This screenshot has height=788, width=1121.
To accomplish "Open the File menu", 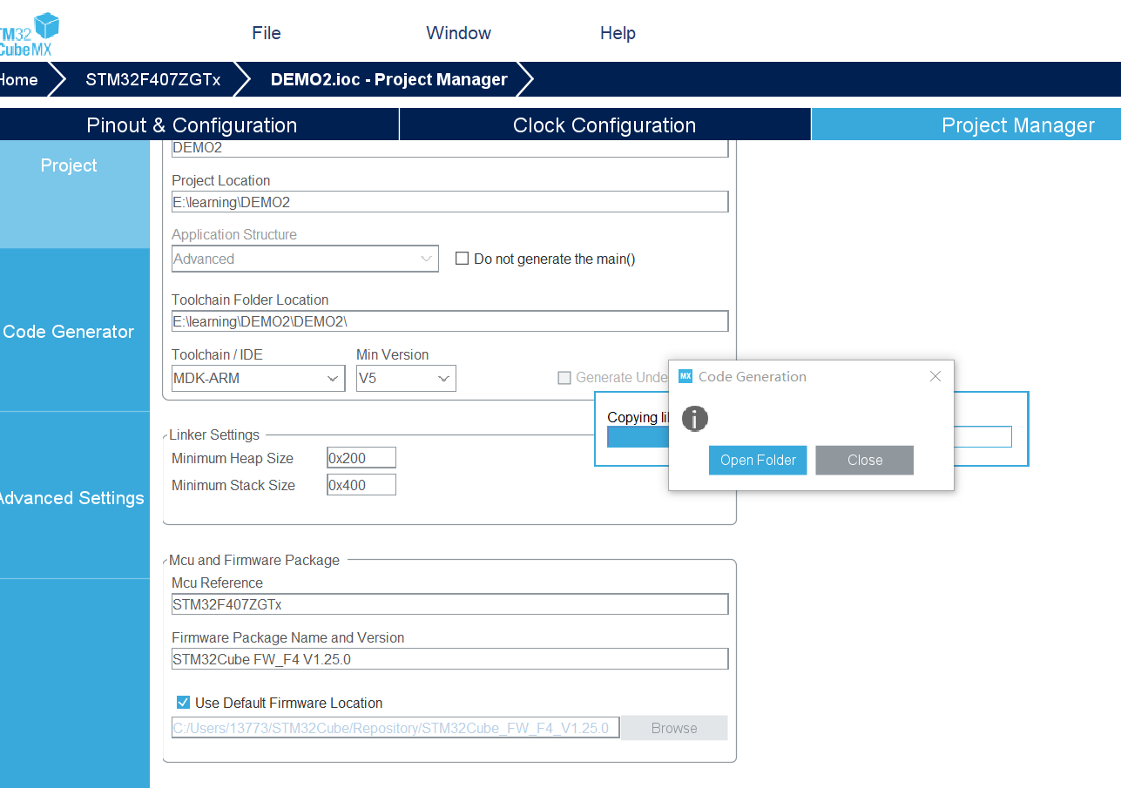I will [267, 33].
